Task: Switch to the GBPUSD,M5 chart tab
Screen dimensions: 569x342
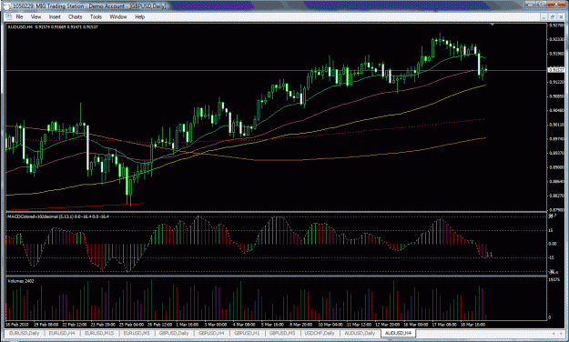Action: 282,333
